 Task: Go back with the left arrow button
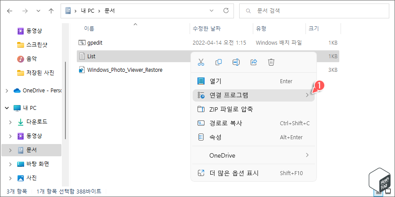(x=10, y=11)
